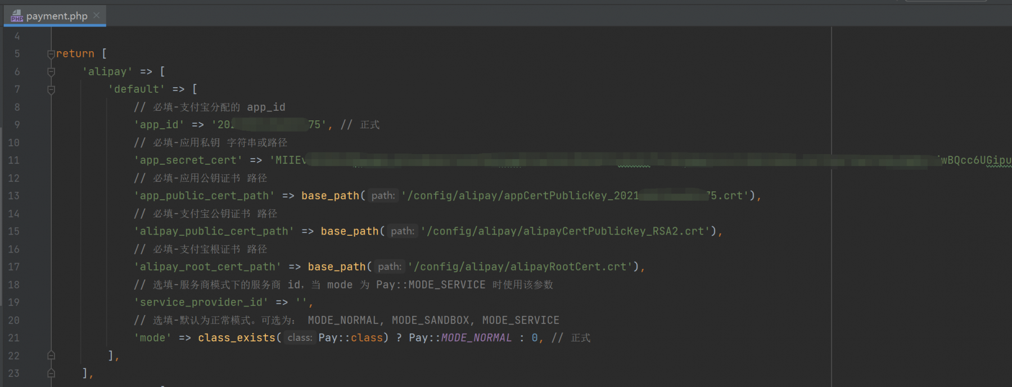Viewport: 1012px width, 387px height.
Task: Click the 'app_secret_cert' key
Action: 188,160
